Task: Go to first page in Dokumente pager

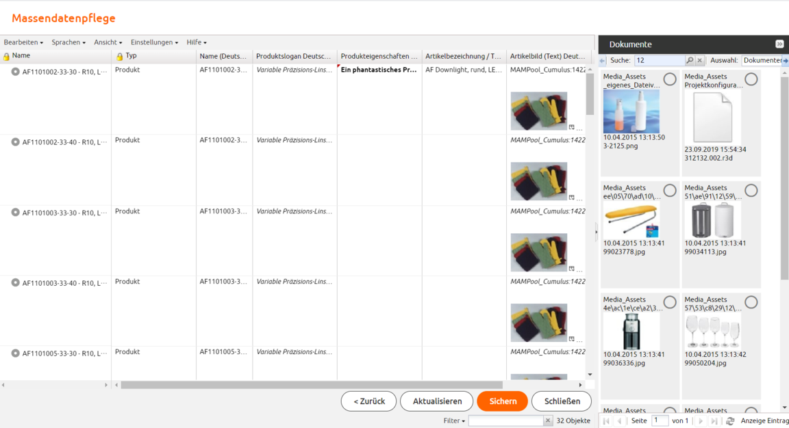Action: tap(606, 421)
